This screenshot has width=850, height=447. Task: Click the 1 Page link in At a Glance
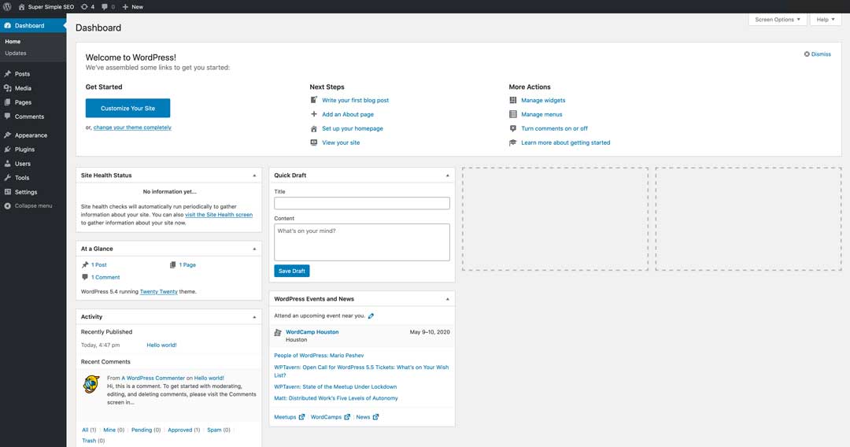click(187, 265)
